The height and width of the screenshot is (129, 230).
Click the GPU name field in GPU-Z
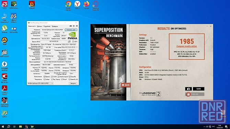point(52,30)
